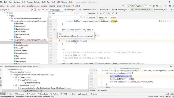
Task: Open the run configuration dropdown PetClinicApplication
Action: [137, 6]
